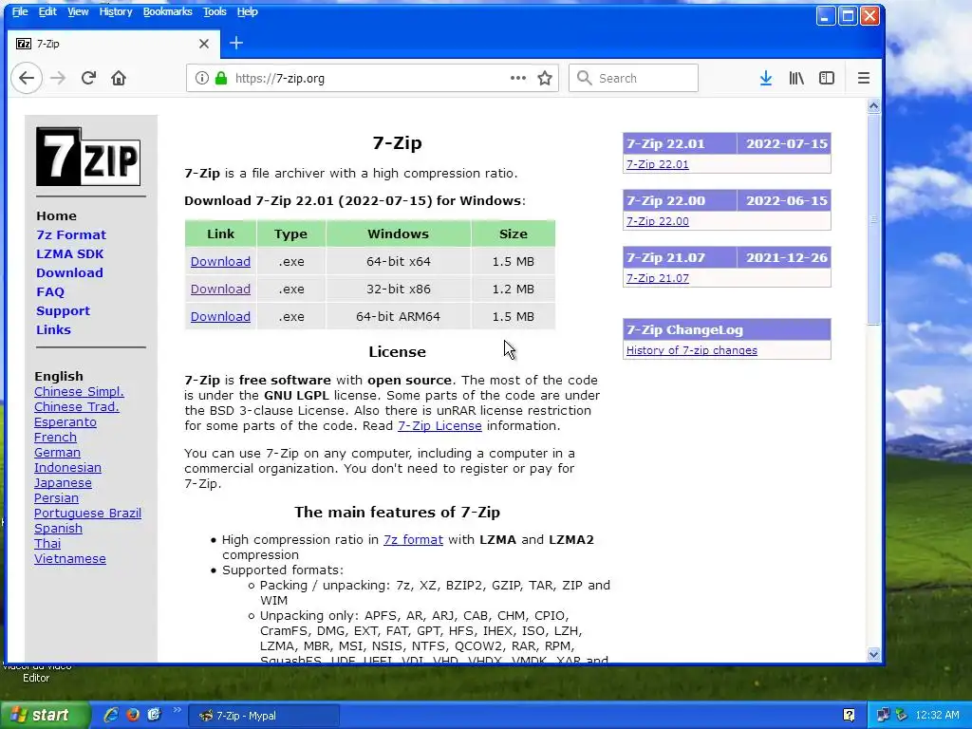Open the Edit menu
This screenshot has height=729, width=972.
(47, 11)
